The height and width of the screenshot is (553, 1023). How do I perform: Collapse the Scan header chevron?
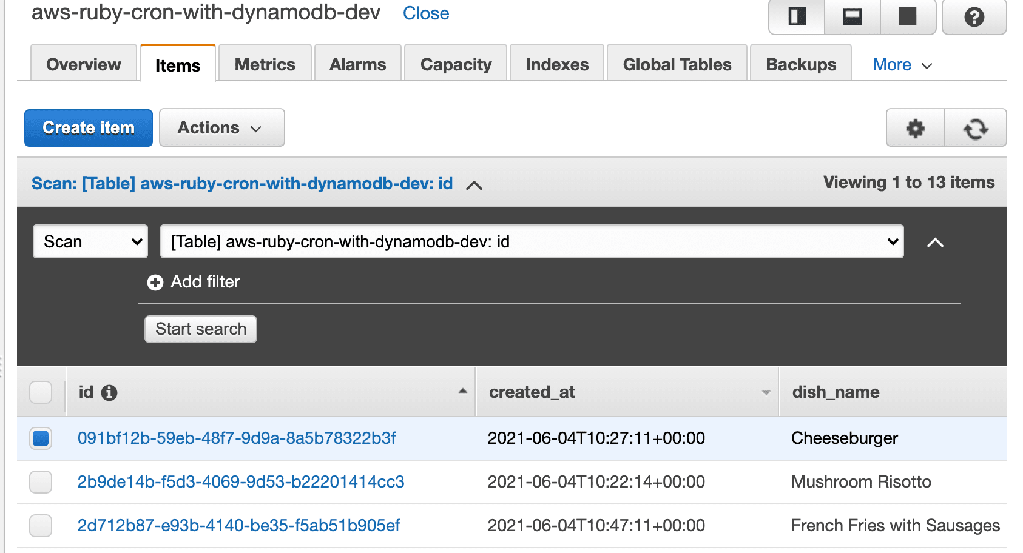pyautogui.click(x=474, y=185)
